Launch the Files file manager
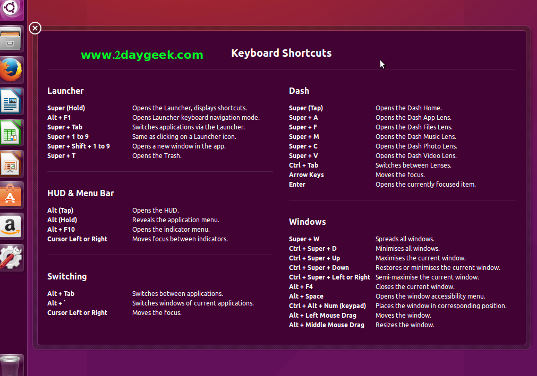537x376 pixels. tap(11, 38)
